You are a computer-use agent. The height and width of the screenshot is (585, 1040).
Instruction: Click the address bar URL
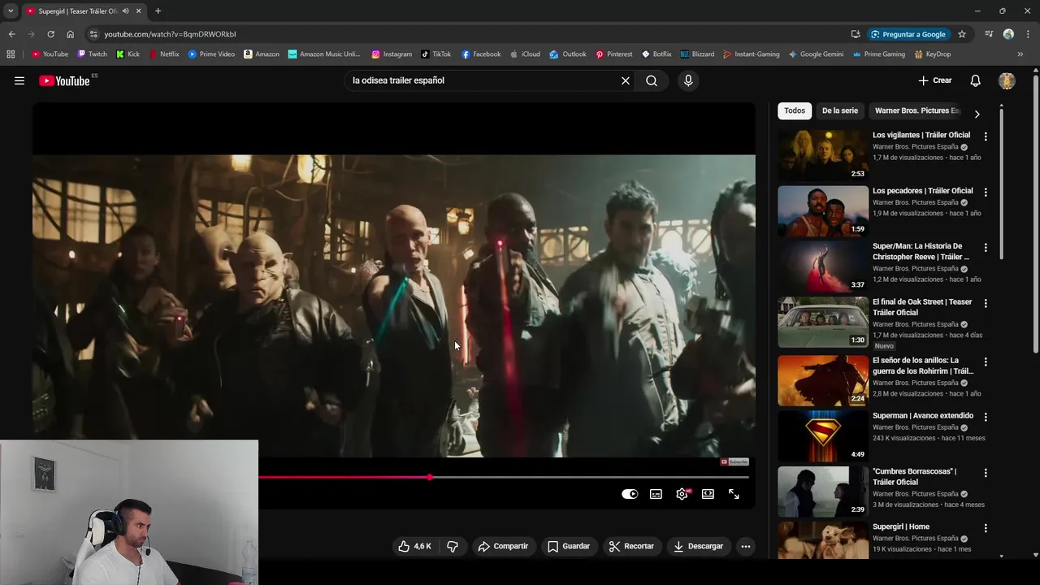coord(170,34)
